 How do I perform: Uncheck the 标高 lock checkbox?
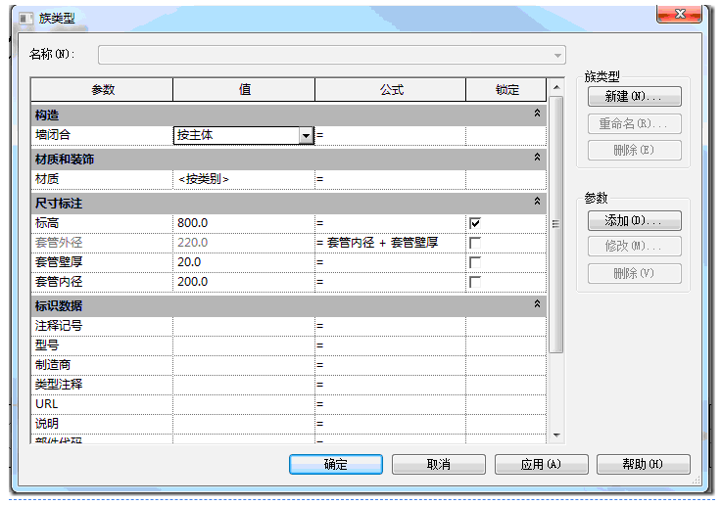tap(475, 223)
